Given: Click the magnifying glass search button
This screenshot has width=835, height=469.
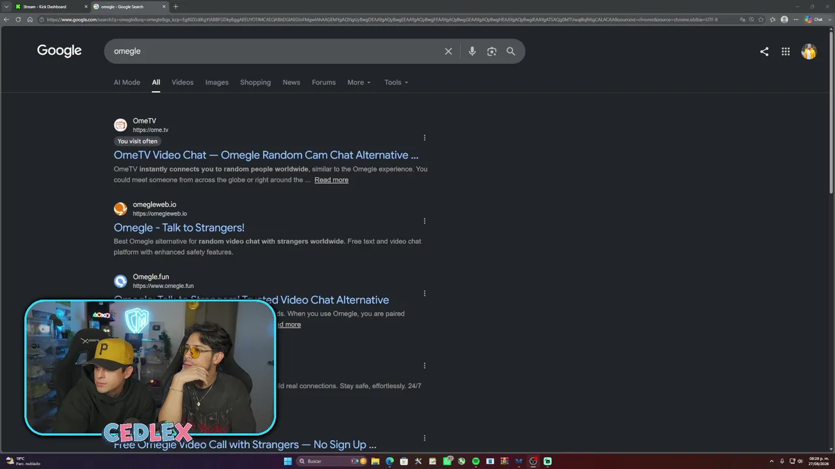Looking at the screenshot, I should pos(511,51).
